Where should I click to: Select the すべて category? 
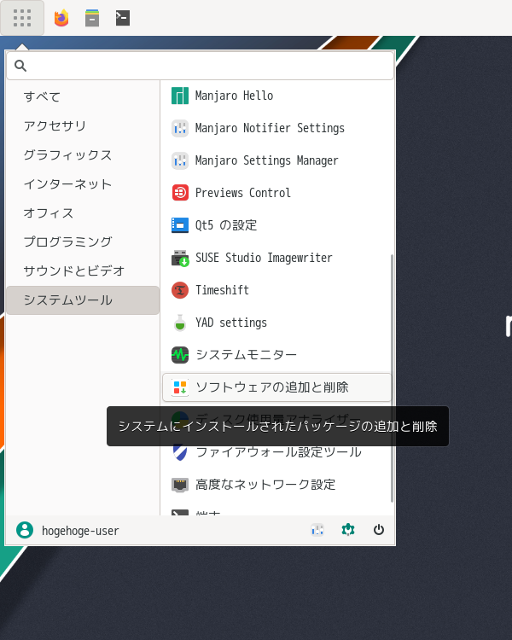83,96
